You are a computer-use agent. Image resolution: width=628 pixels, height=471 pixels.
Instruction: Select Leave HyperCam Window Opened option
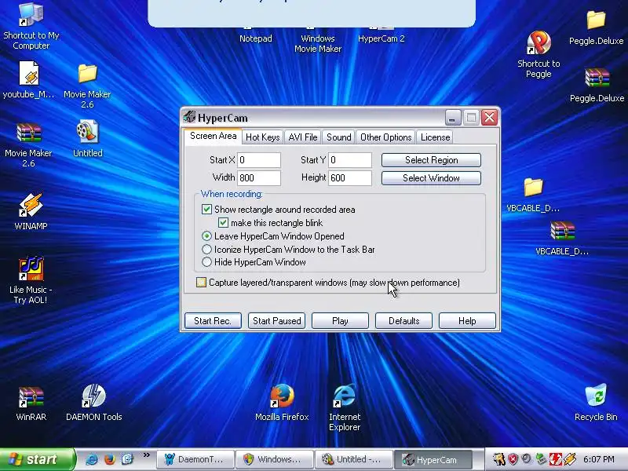tap(206, 236)
